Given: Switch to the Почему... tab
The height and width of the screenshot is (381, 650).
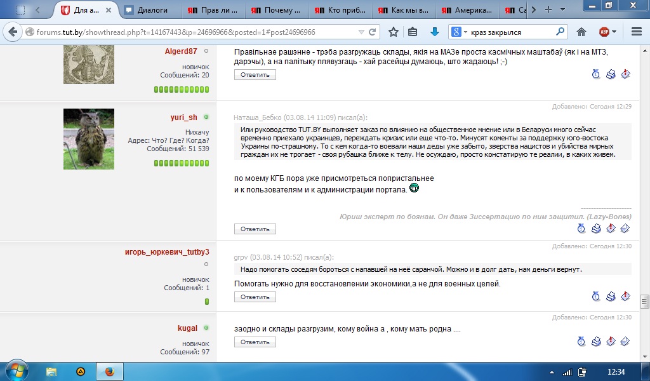Looking at the screenshot, I should coord(277,10).
